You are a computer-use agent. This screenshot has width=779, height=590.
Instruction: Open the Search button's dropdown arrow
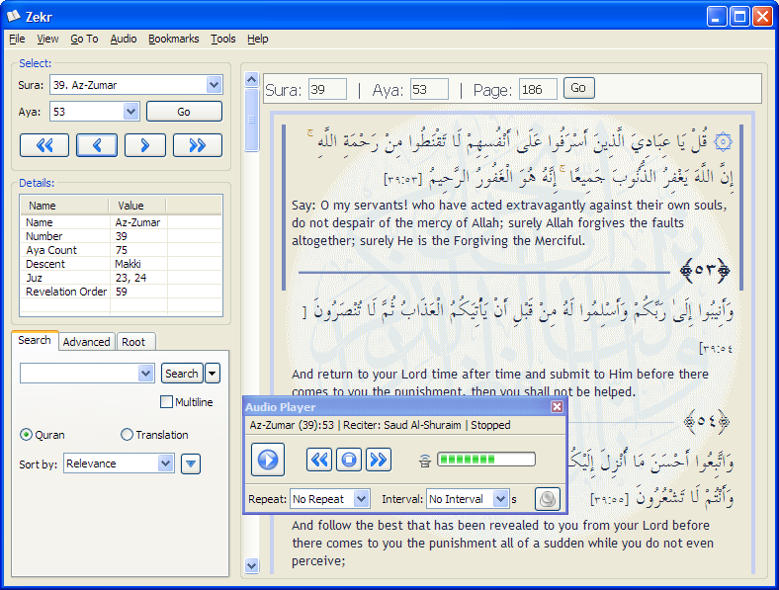click(x=213, y=373)
